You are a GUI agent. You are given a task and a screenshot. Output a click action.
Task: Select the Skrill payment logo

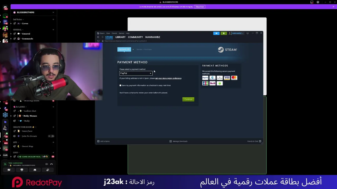(212, 83)
